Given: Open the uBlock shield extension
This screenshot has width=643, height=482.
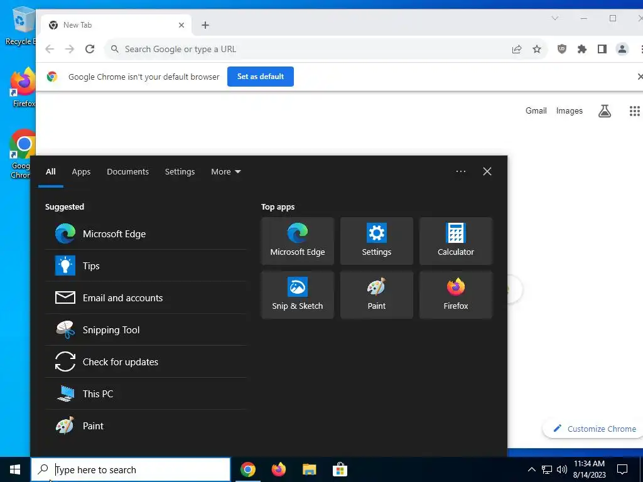Looking at the screenshot, I should tap(562, 49).
